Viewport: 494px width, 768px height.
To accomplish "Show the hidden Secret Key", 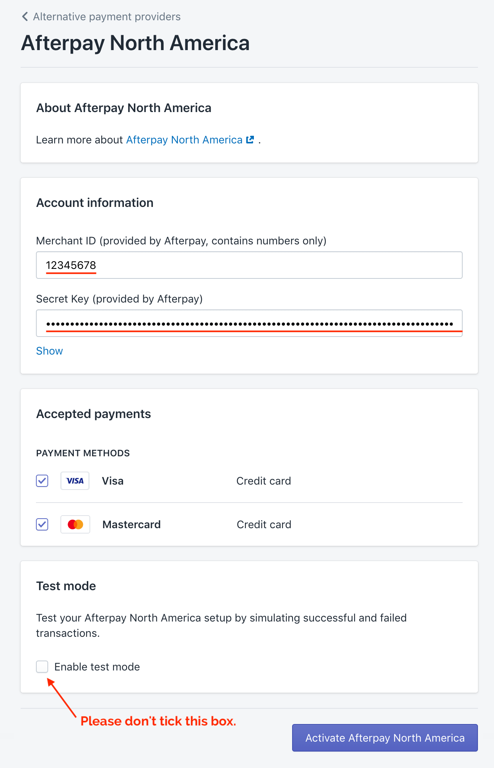I will [x=49, y=351].
